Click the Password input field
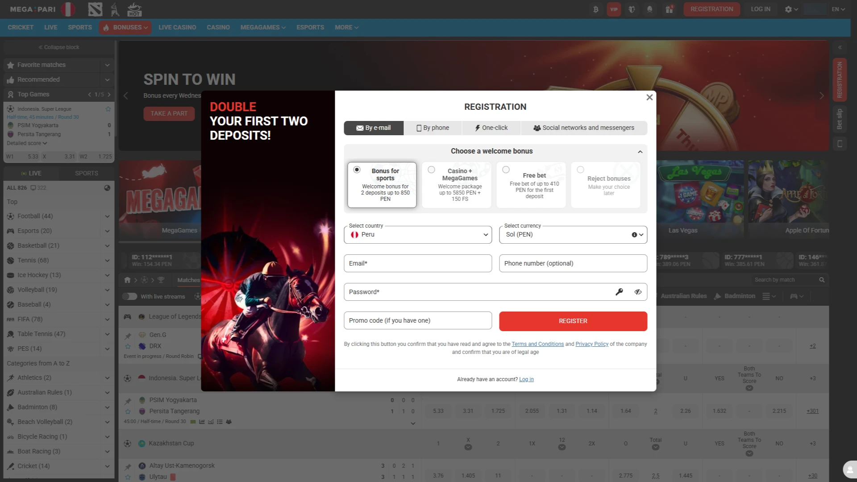This screenshot has width=857, height=482. click(x=495, y=292)
